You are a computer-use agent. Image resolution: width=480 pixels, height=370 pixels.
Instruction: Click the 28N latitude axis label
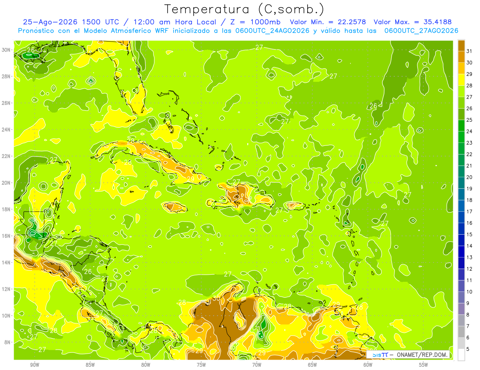pos(6,76)
